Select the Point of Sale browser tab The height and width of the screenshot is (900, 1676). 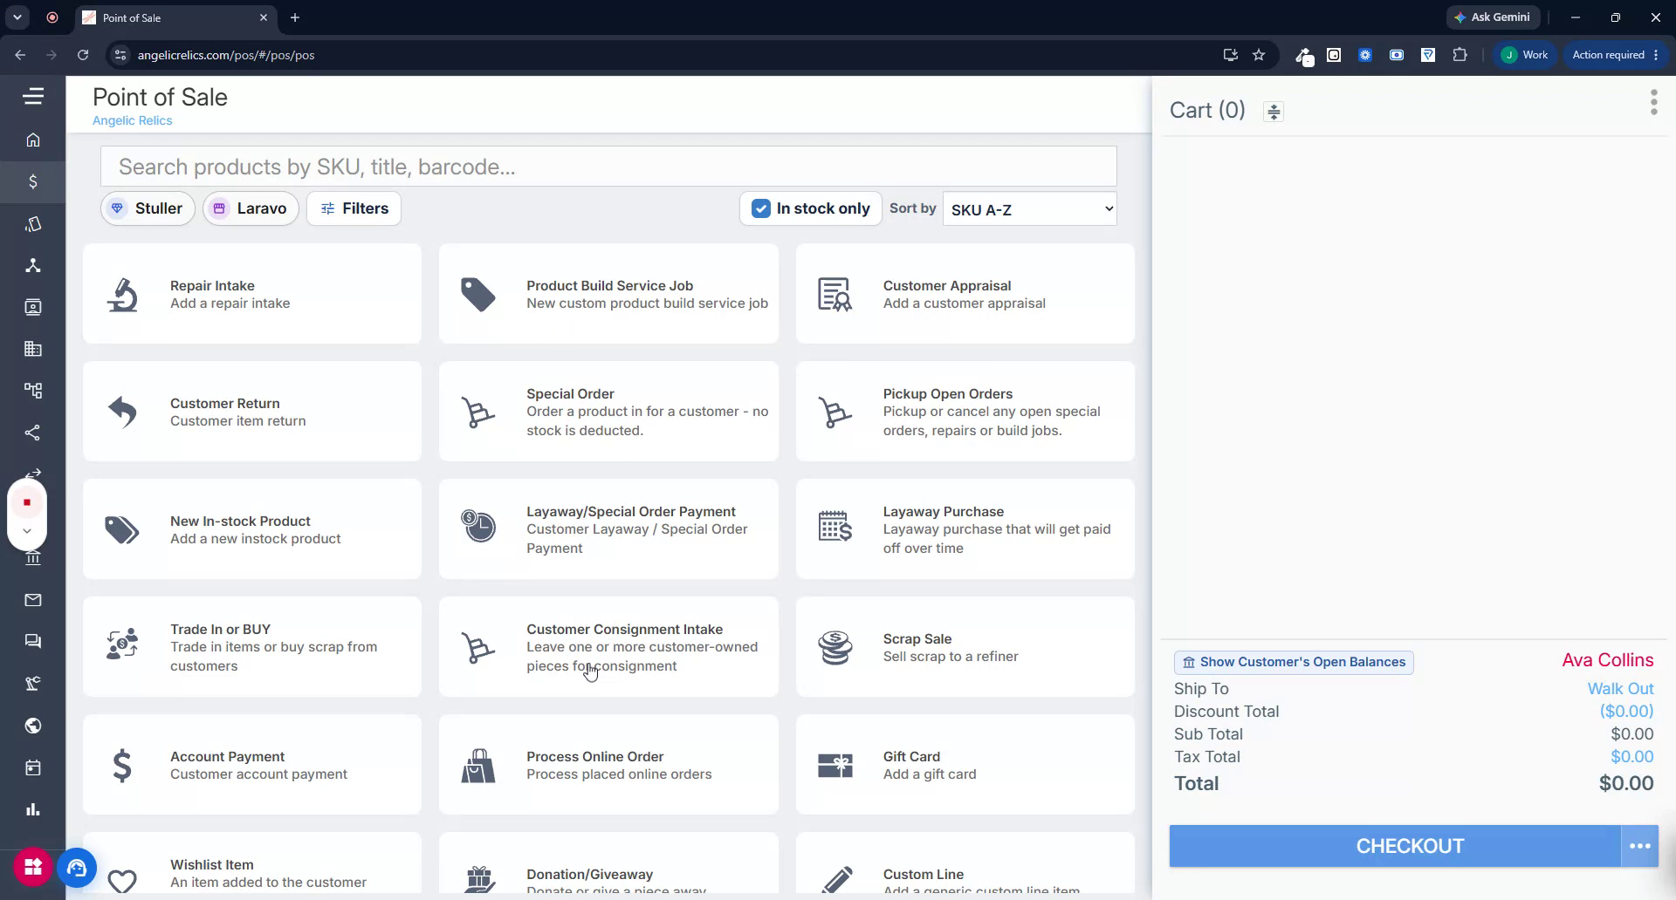(176, 17)
